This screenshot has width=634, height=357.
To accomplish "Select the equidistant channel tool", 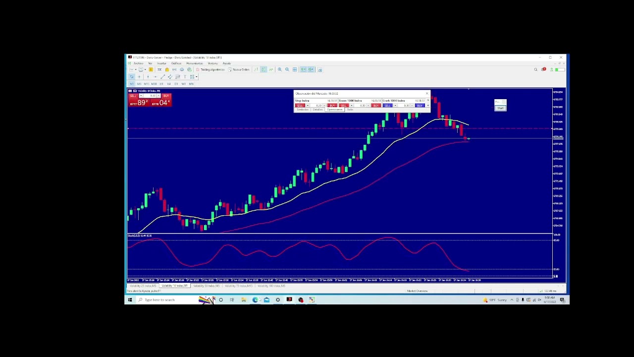I will pos(170,77).
